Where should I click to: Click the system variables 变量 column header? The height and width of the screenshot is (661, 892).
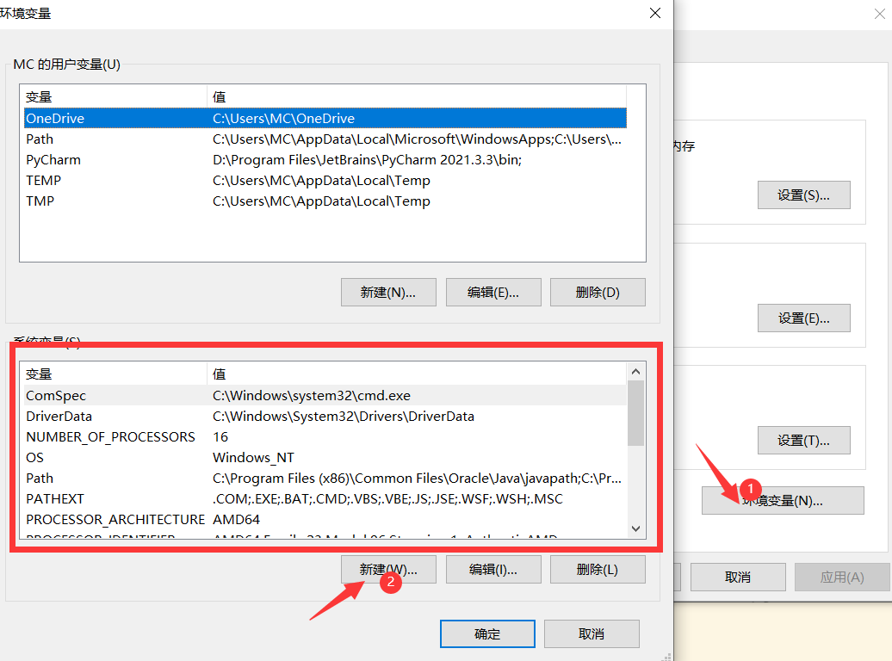[114, 374]
